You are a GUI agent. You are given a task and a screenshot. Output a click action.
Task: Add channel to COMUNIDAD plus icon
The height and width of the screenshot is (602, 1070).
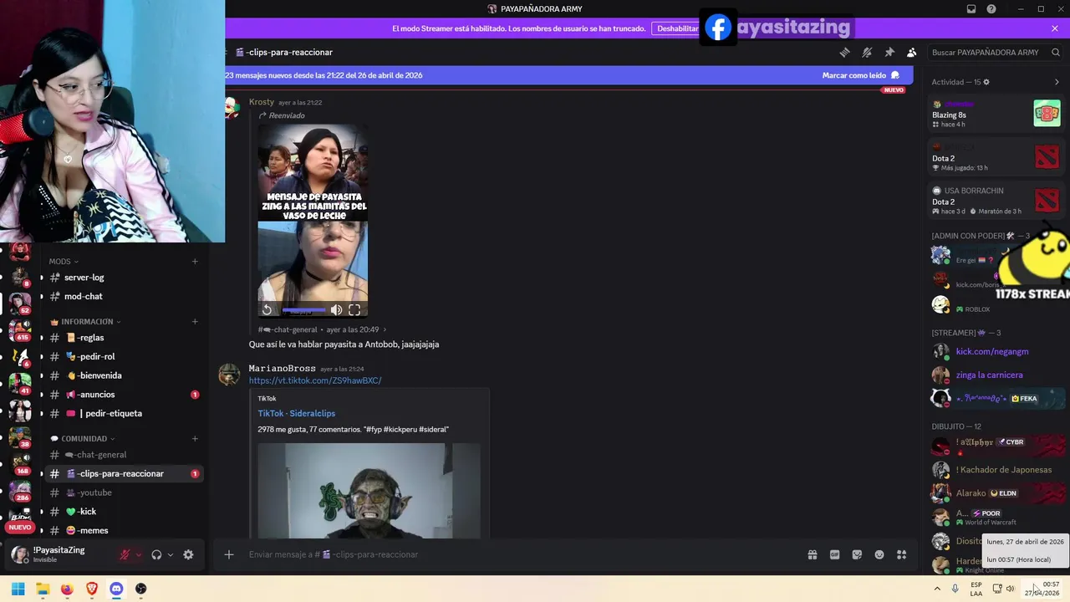pos(195,439)
